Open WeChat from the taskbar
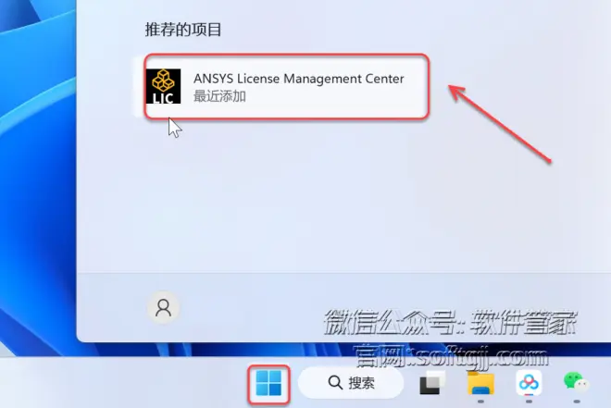Viewport: 611px width, 408px height. 576,383
